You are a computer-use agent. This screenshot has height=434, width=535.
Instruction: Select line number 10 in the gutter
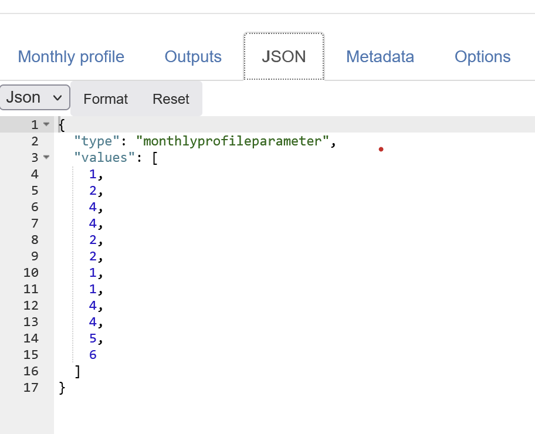(x=31, y=273)
